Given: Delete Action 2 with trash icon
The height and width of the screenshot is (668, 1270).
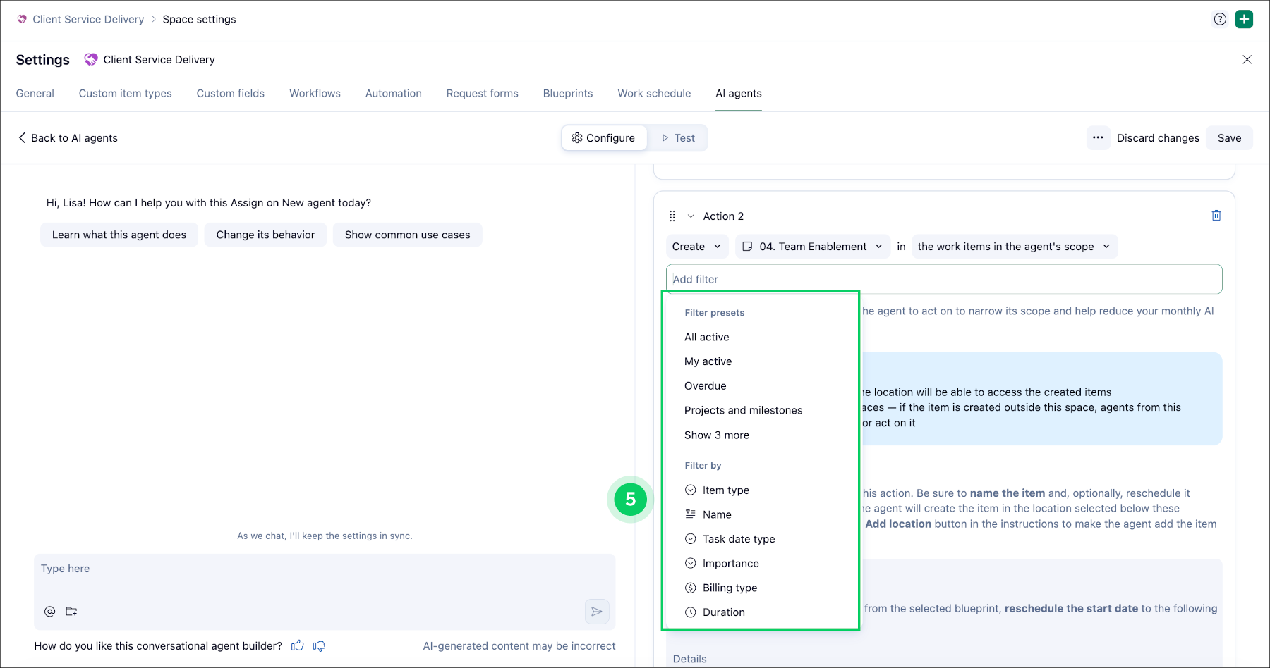Looking at the screenshot, I should coord(1216,216).
